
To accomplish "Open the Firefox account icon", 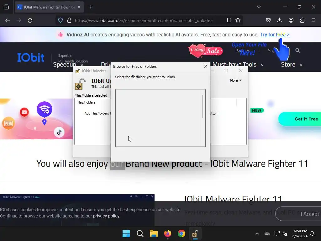I will pos(291,20).
